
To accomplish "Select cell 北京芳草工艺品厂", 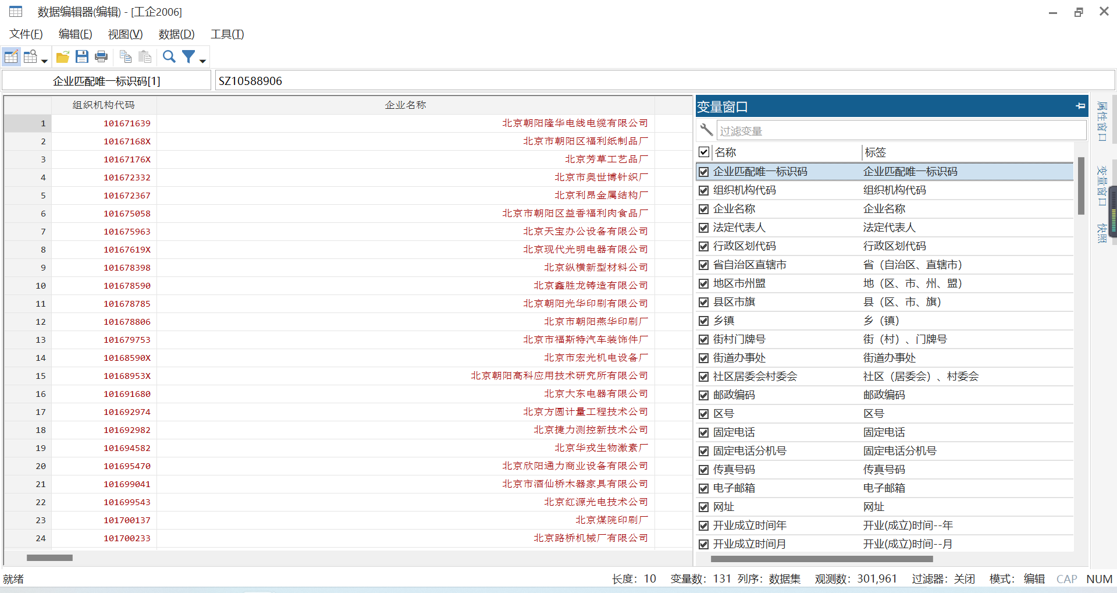I will point(405,159).
